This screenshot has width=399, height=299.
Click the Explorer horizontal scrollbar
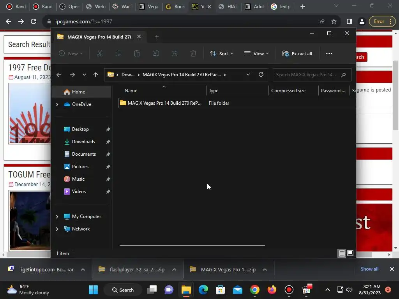[x=192, y=246]
